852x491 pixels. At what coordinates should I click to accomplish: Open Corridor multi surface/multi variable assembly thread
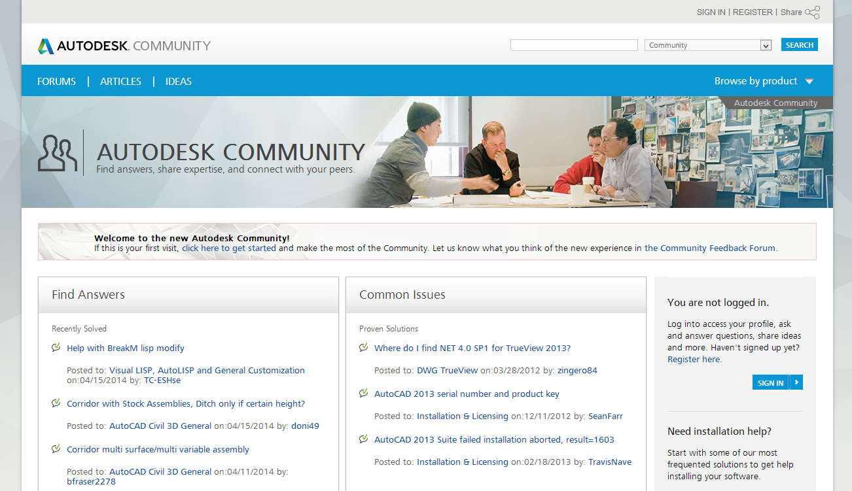point(158,450)
